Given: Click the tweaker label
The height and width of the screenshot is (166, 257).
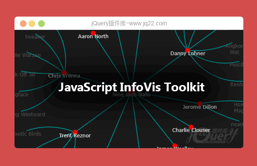Looking at the screenshot, I should point(35,37).
